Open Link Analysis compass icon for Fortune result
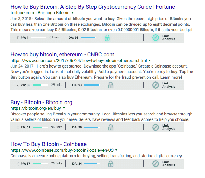This screenshot has width=205, height=178. tap(155, 38)
